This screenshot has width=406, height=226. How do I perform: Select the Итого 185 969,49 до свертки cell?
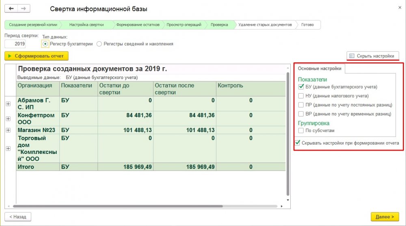click(125, 167)
